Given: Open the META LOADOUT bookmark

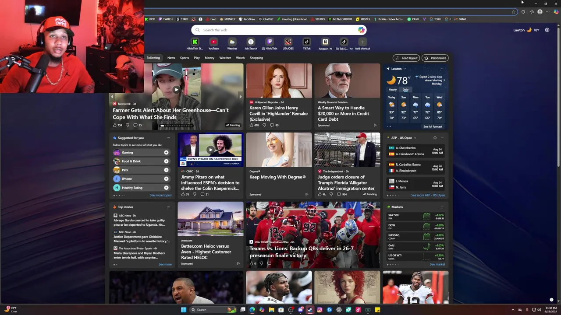Looking at the screenshot, I should point(340,19).
